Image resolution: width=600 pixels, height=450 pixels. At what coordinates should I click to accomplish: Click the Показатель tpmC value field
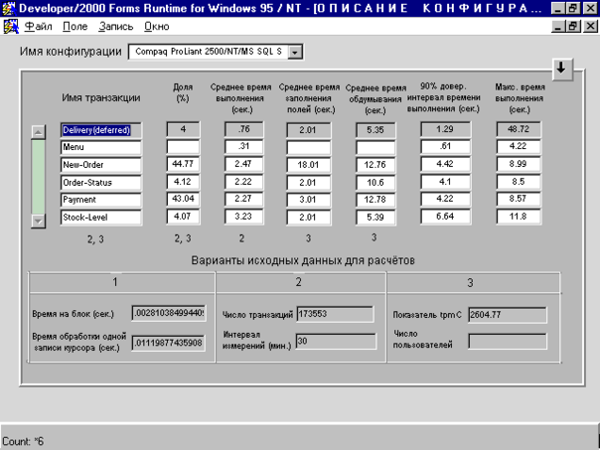[x=507, y=315]
